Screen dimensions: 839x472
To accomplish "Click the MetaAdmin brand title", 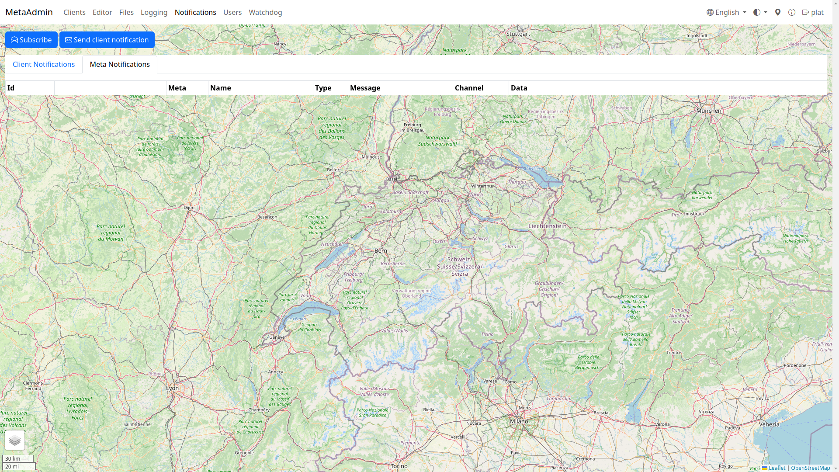I will 29,12.
